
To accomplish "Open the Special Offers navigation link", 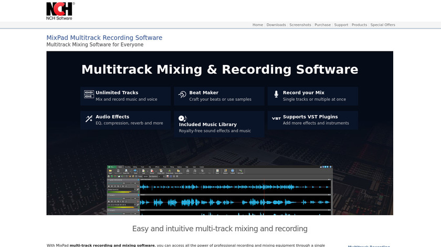I will coord(383,25).
